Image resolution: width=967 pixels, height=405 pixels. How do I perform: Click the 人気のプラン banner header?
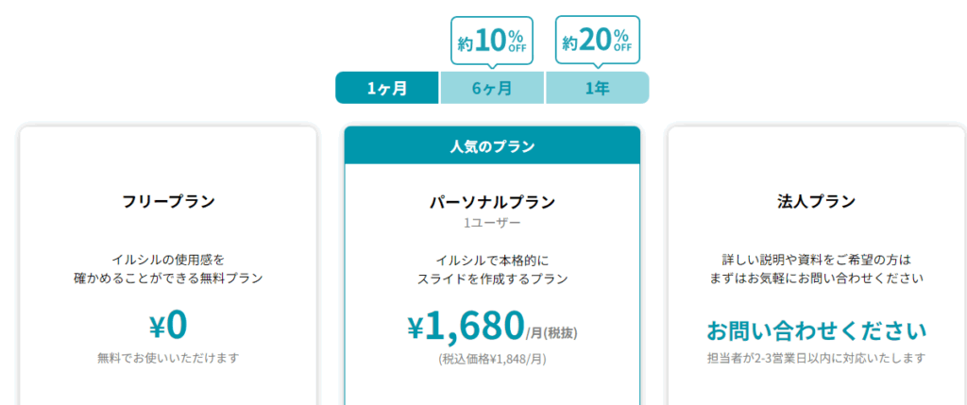coord(492,146)
